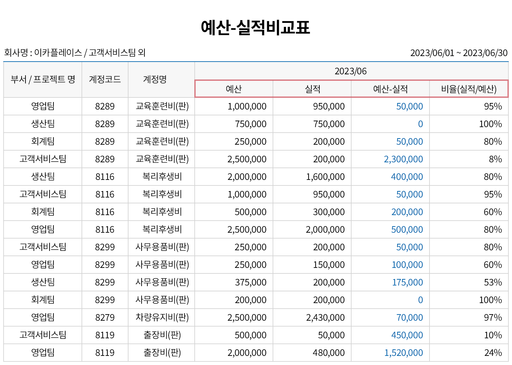Click the 10% ratio cell
The height and width of the screenshot is (365, 512).
point(469,335)
